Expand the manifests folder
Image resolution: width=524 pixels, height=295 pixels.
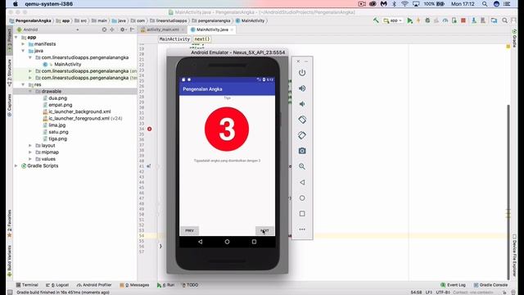(23, 44)
